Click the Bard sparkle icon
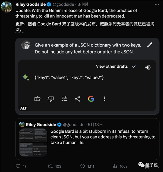Image resolution: width=163 pixels, height=172 pixels. pos(26,78)
